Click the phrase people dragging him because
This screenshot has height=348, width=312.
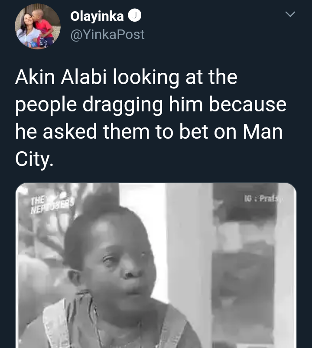(x=151, y=105)
